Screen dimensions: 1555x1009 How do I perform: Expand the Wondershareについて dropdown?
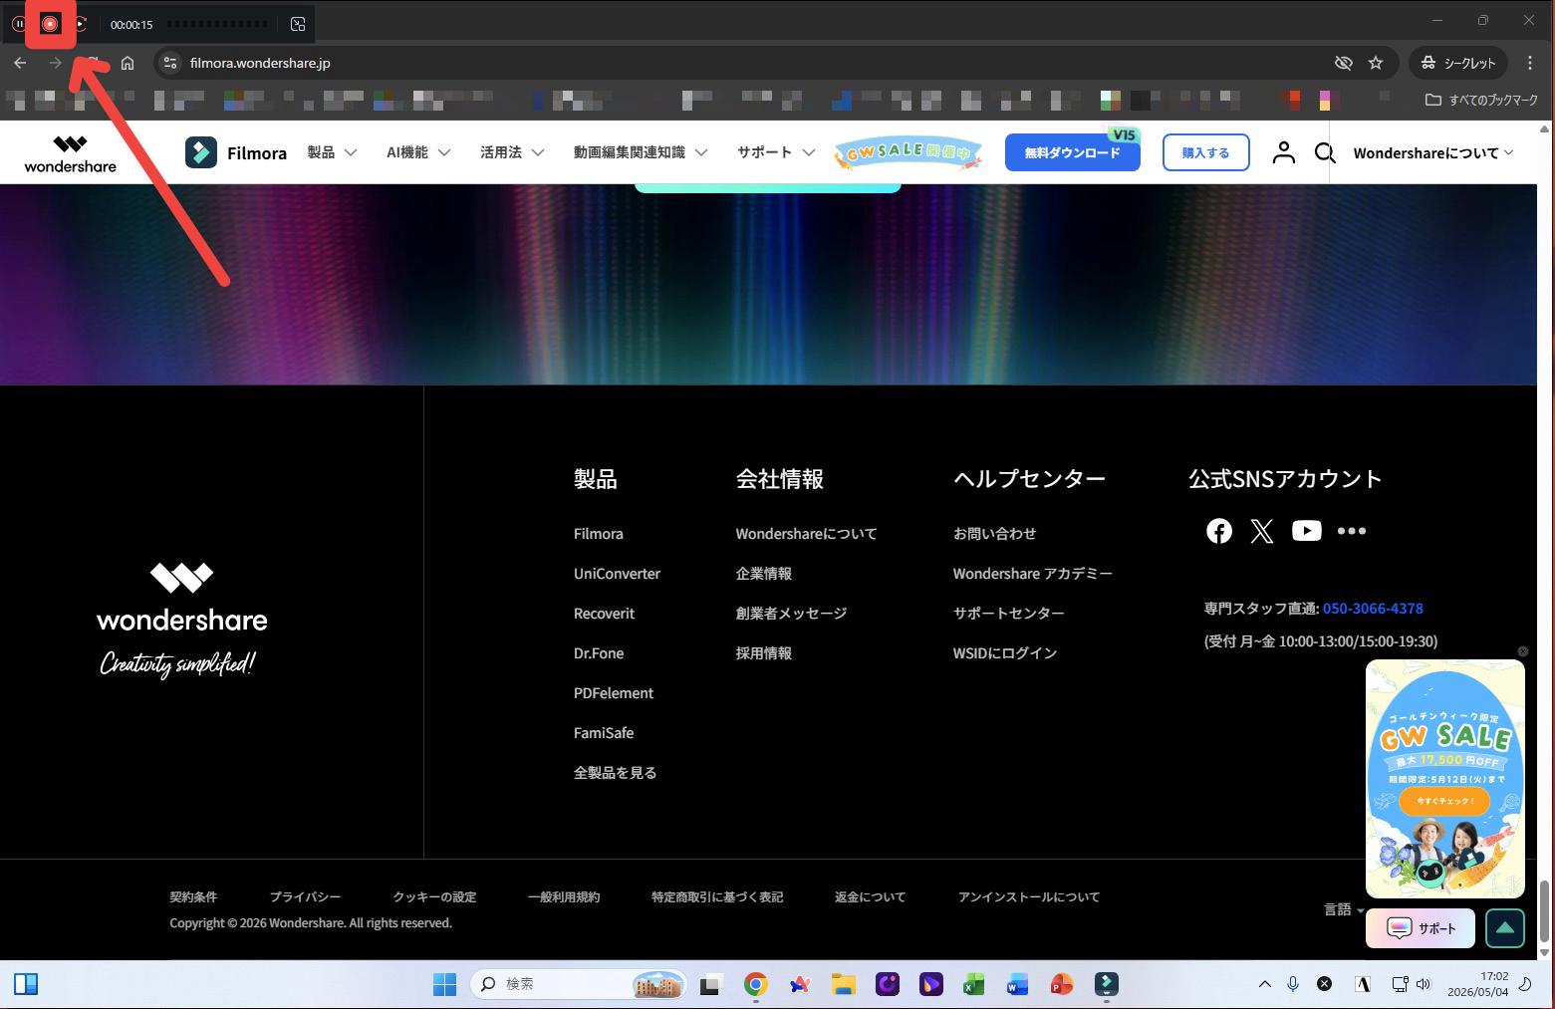point(1432,152)
